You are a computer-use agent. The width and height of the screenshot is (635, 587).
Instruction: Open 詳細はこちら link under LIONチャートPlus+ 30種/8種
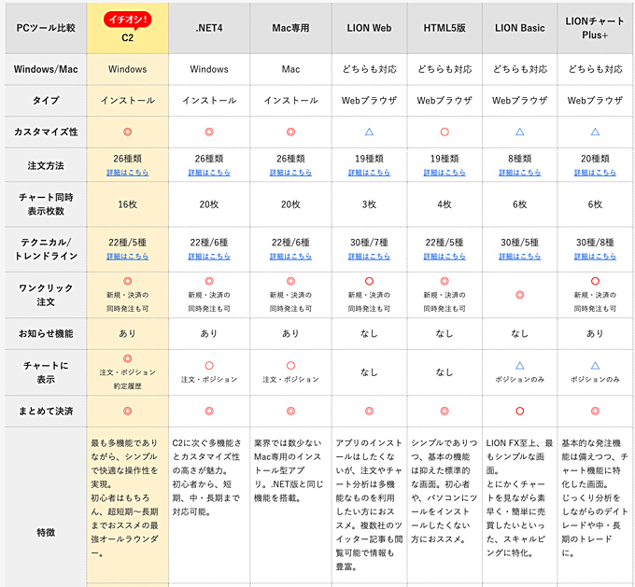coord(595,257)
